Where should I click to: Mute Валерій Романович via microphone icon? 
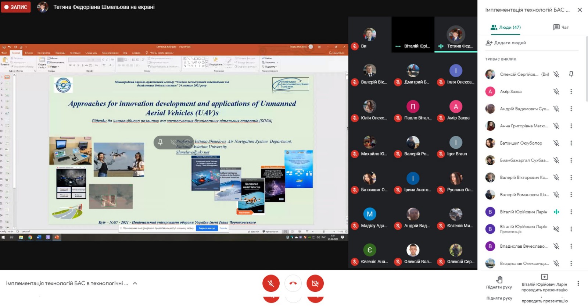coord(556,195)
